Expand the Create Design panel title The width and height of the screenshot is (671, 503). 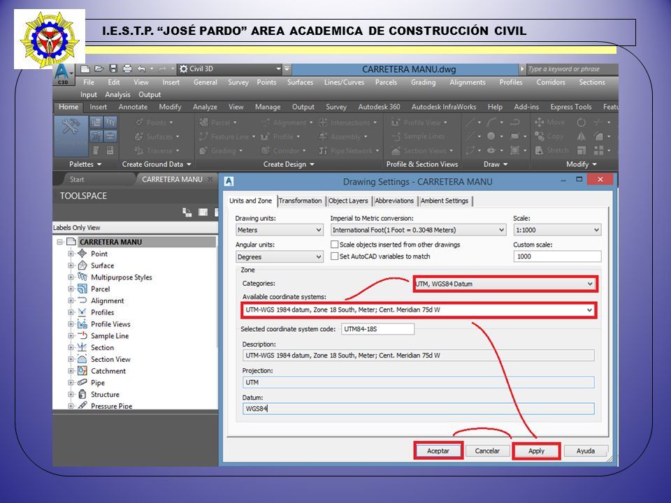pyautogui.click(x=289, y=164)
